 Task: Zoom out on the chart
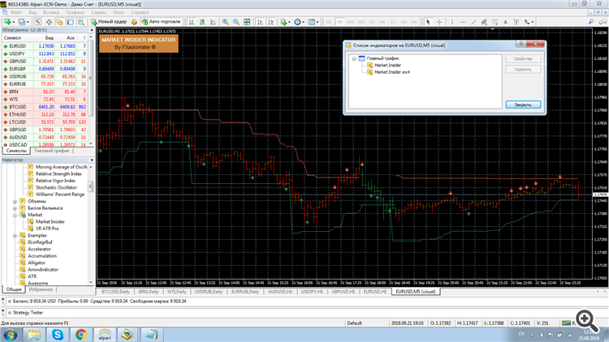[x=235, y=22]
